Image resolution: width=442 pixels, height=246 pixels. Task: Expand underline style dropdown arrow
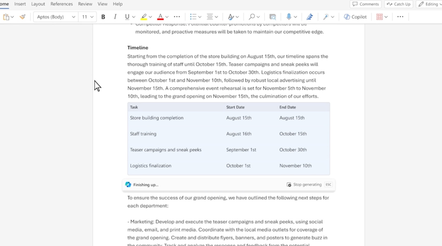pyautogui.click(x=134, y=17)
